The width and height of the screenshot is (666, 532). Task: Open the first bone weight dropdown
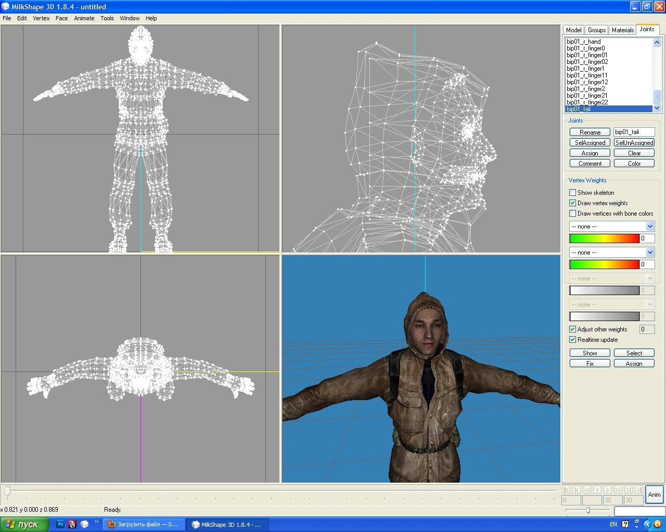coord(650,227)
